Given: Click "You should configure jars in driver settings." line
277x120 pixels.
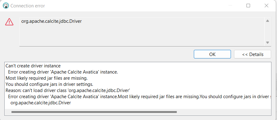Looking at the screenshot, I should tap(49, 84).
